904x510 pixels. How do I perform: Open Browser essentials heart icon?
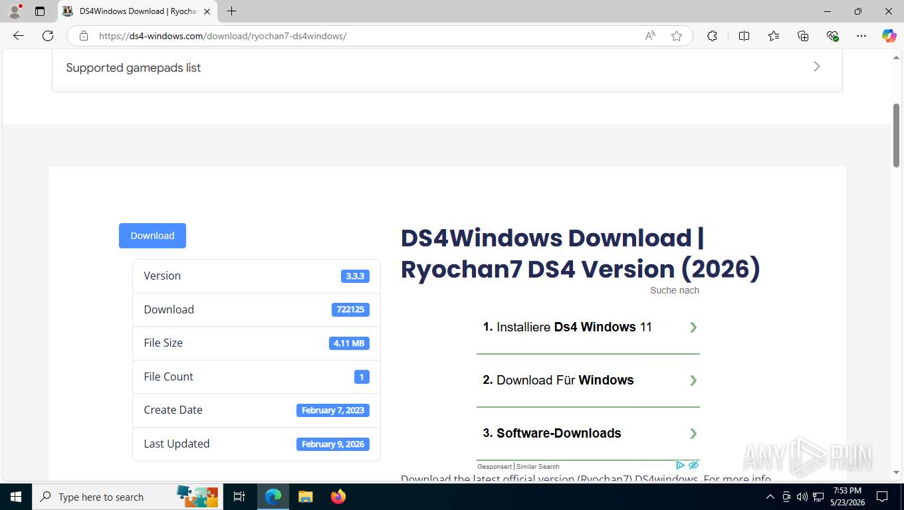coord(832,36)
